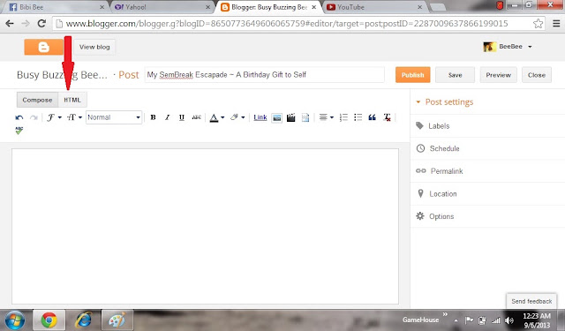
Task: Toggle strikethrough formatting
Action: point(196,117)
